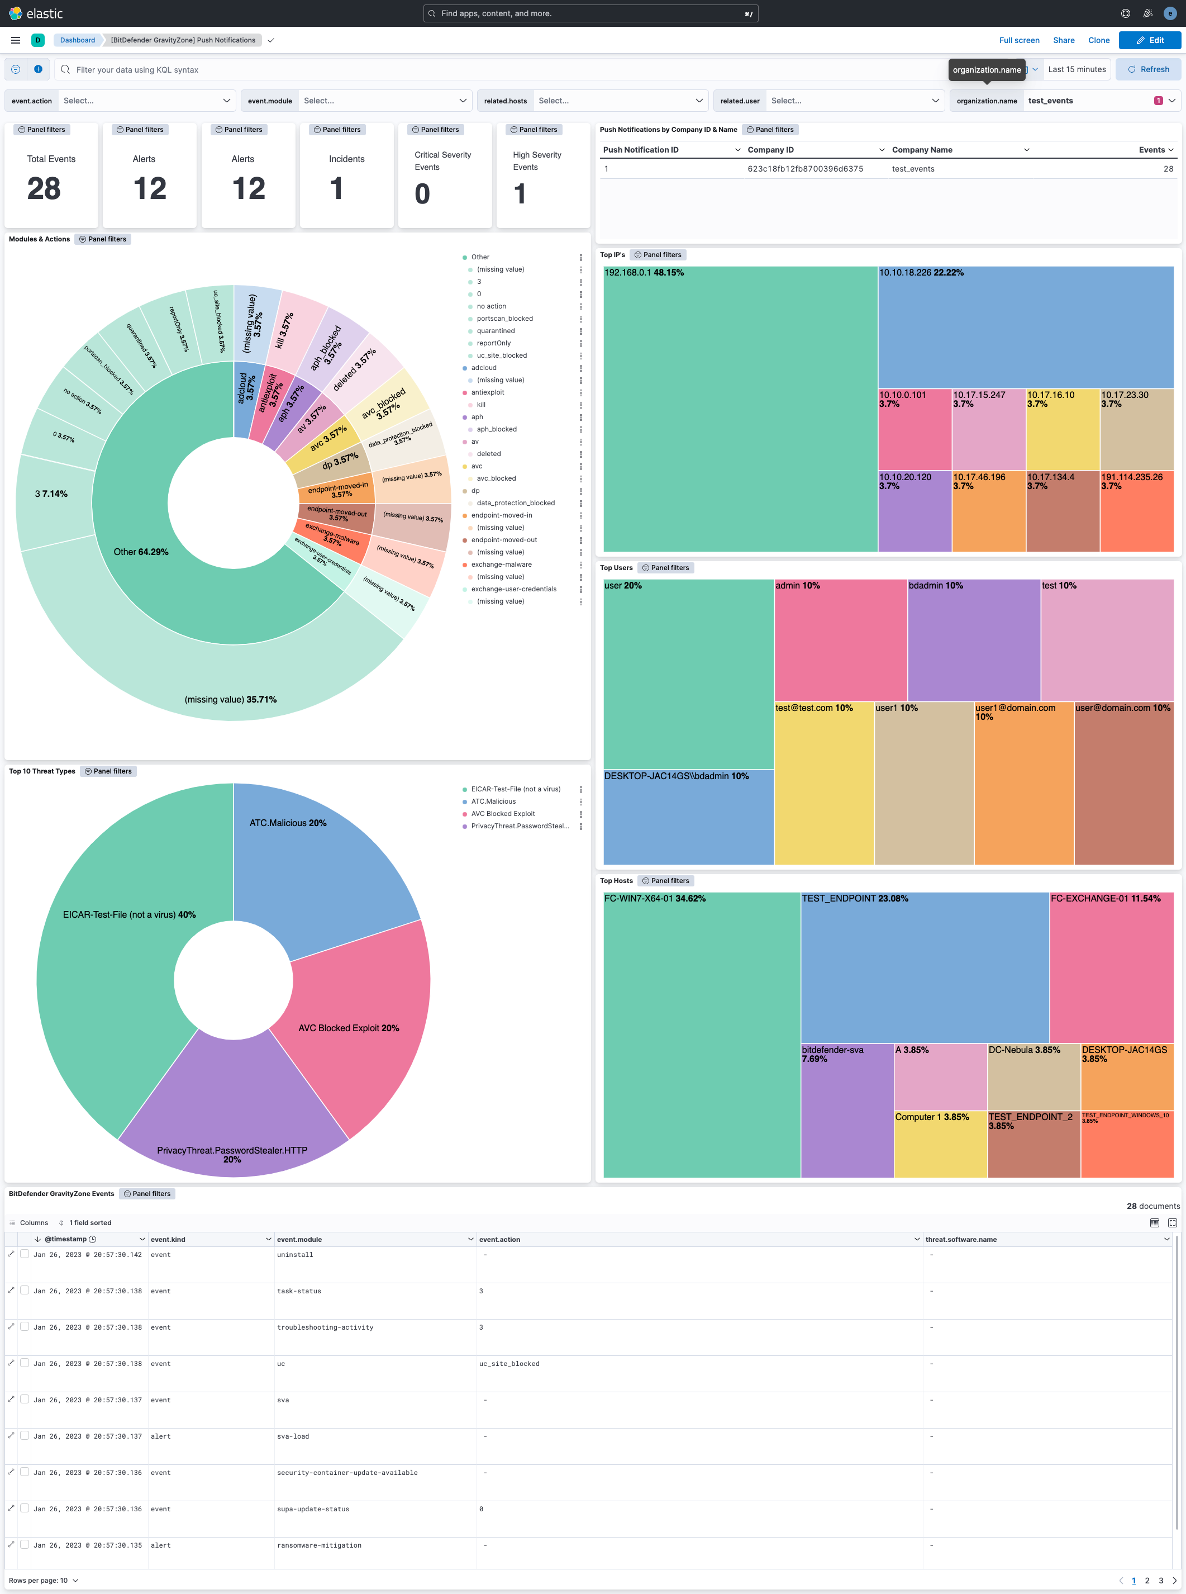Open the event.action Select dropdown
Image resolution: width=1186 pixels, height=1594 pixels.
147,101
